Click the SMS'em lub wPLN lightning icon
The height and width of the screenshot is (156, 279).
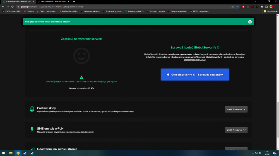32,130
